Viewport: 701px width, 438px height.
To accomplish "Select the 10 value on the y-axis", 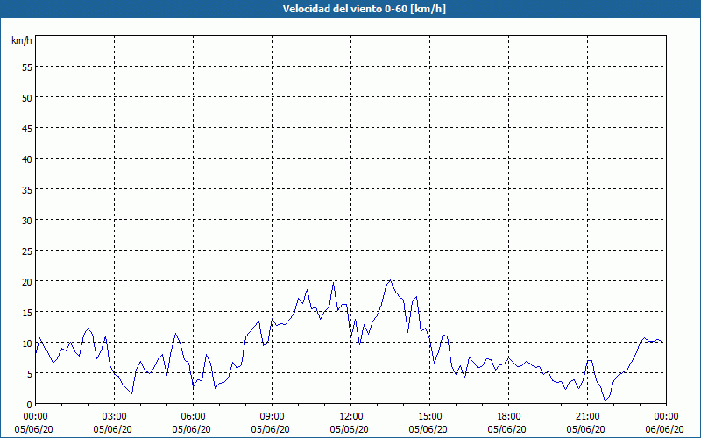I will (27, 343).
